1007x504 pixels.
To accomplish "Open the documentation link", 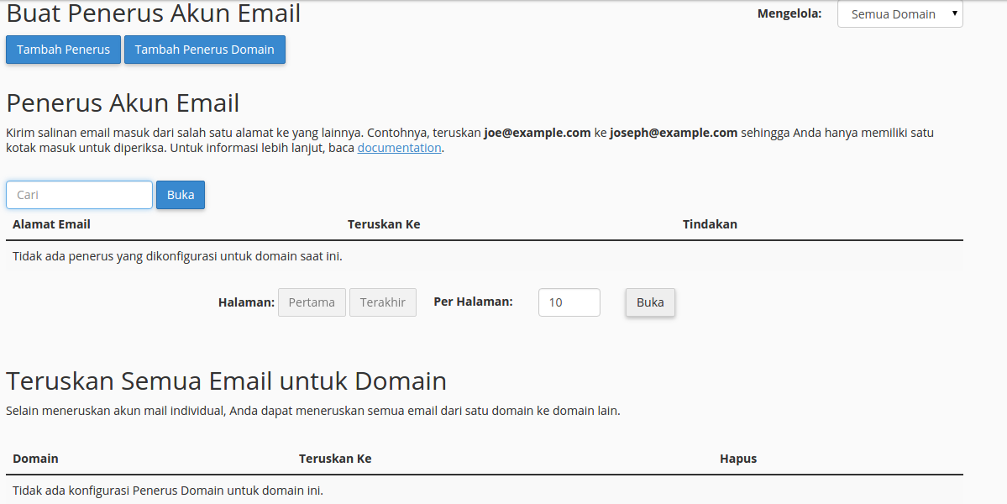I will 399,148.
